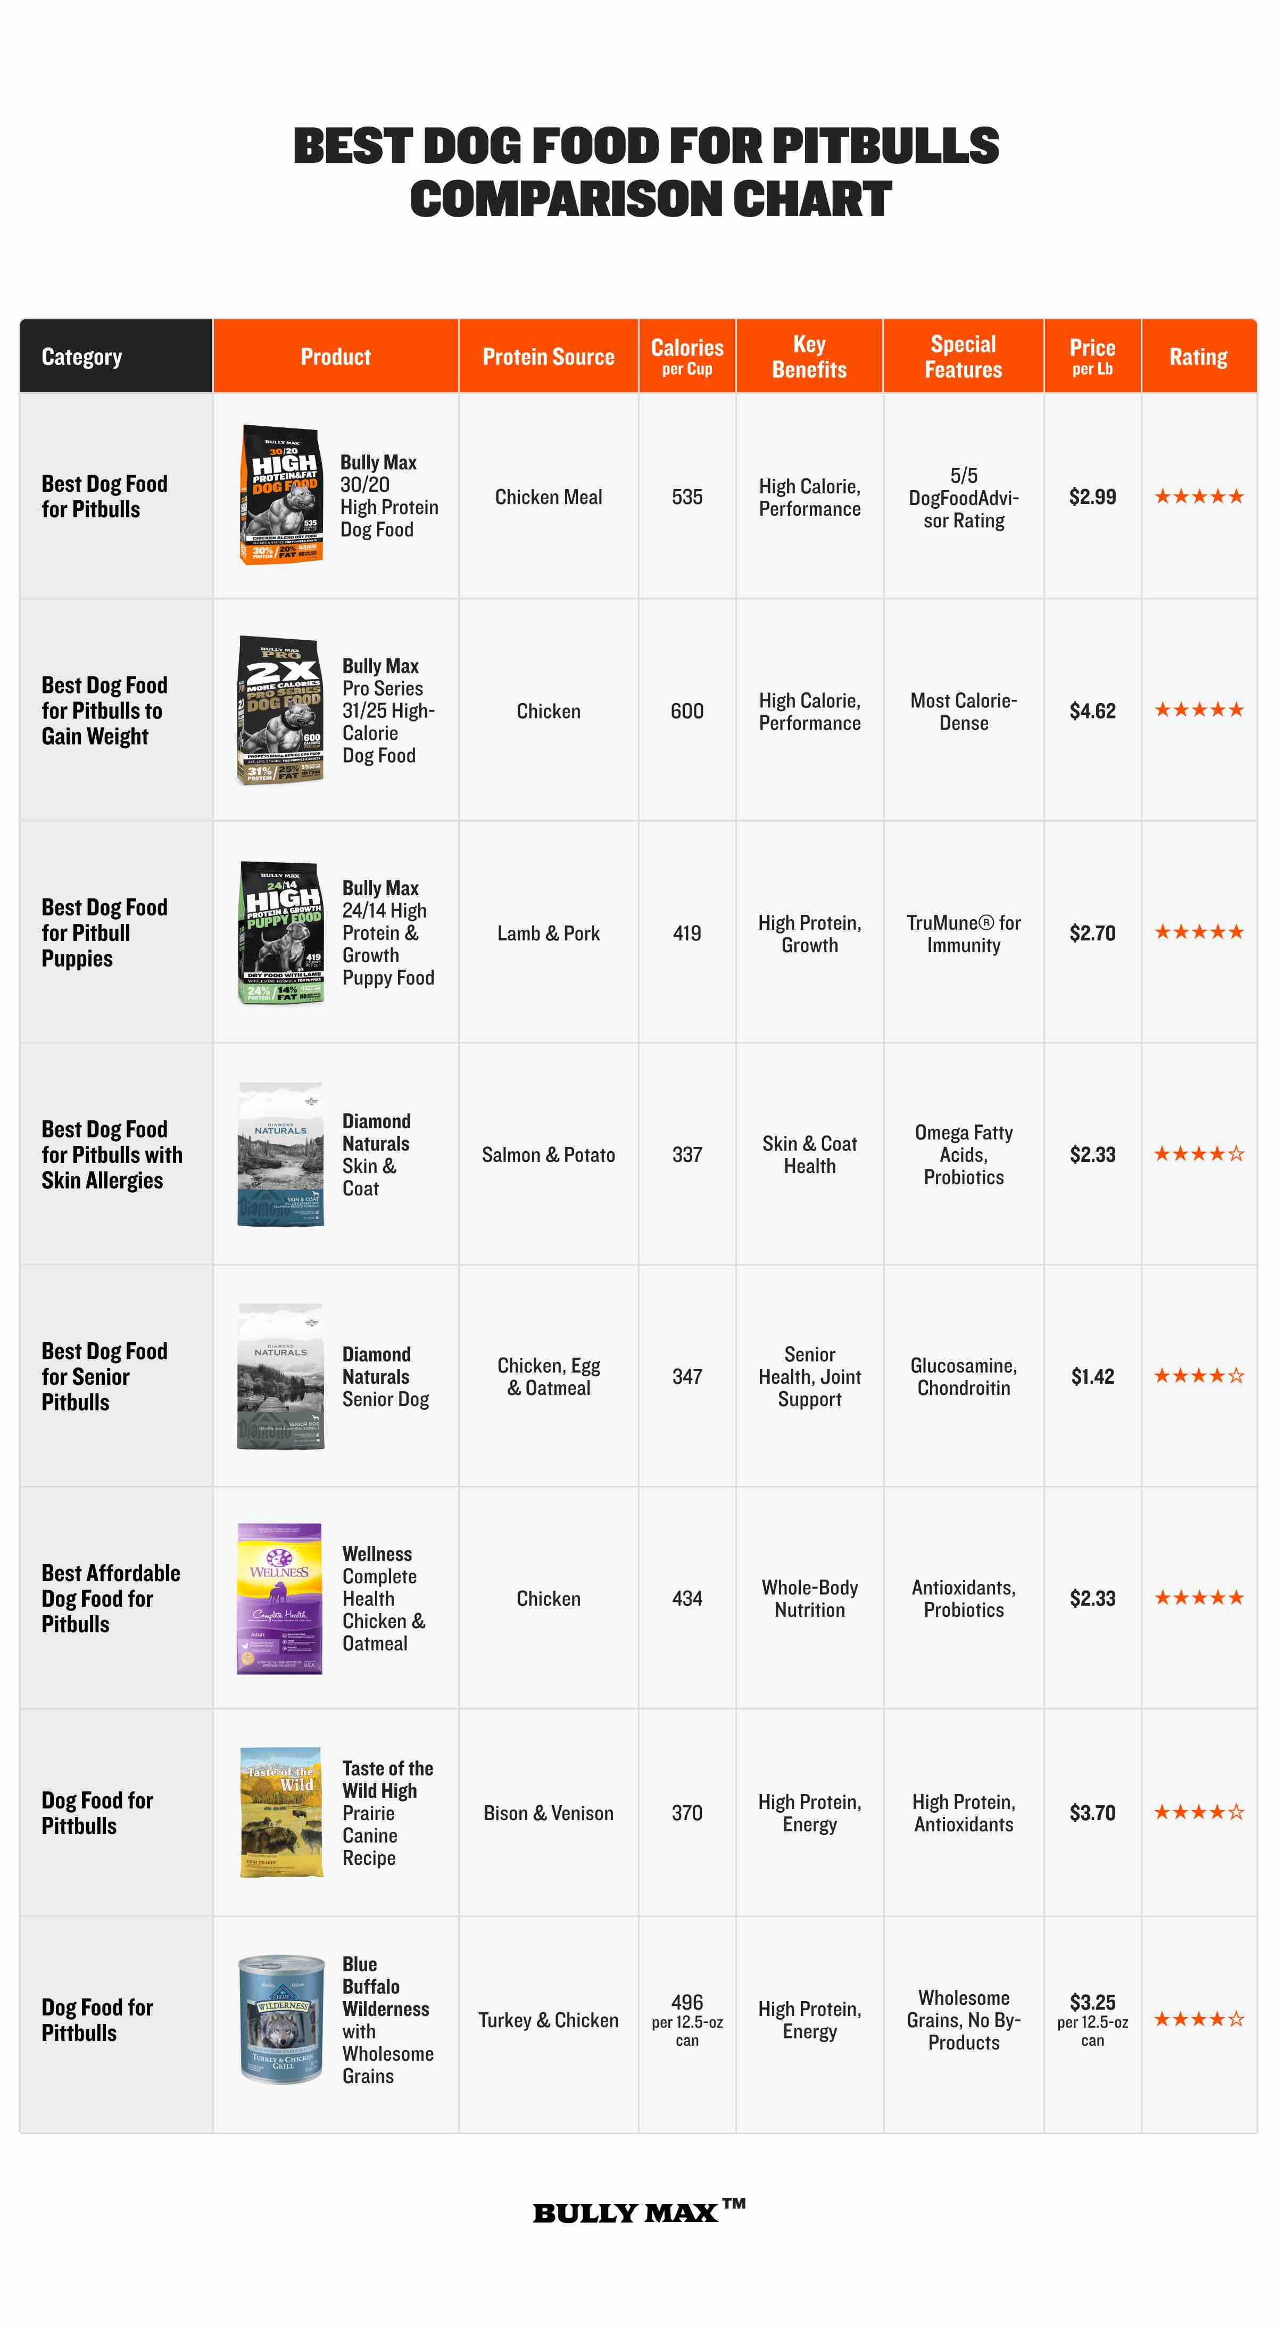Image resolution: width=1277 pixels, height=2330 pixels.
Task: Click the Best Dog Food for Pitbull Puppies label
Action: (x=104, y=932)
